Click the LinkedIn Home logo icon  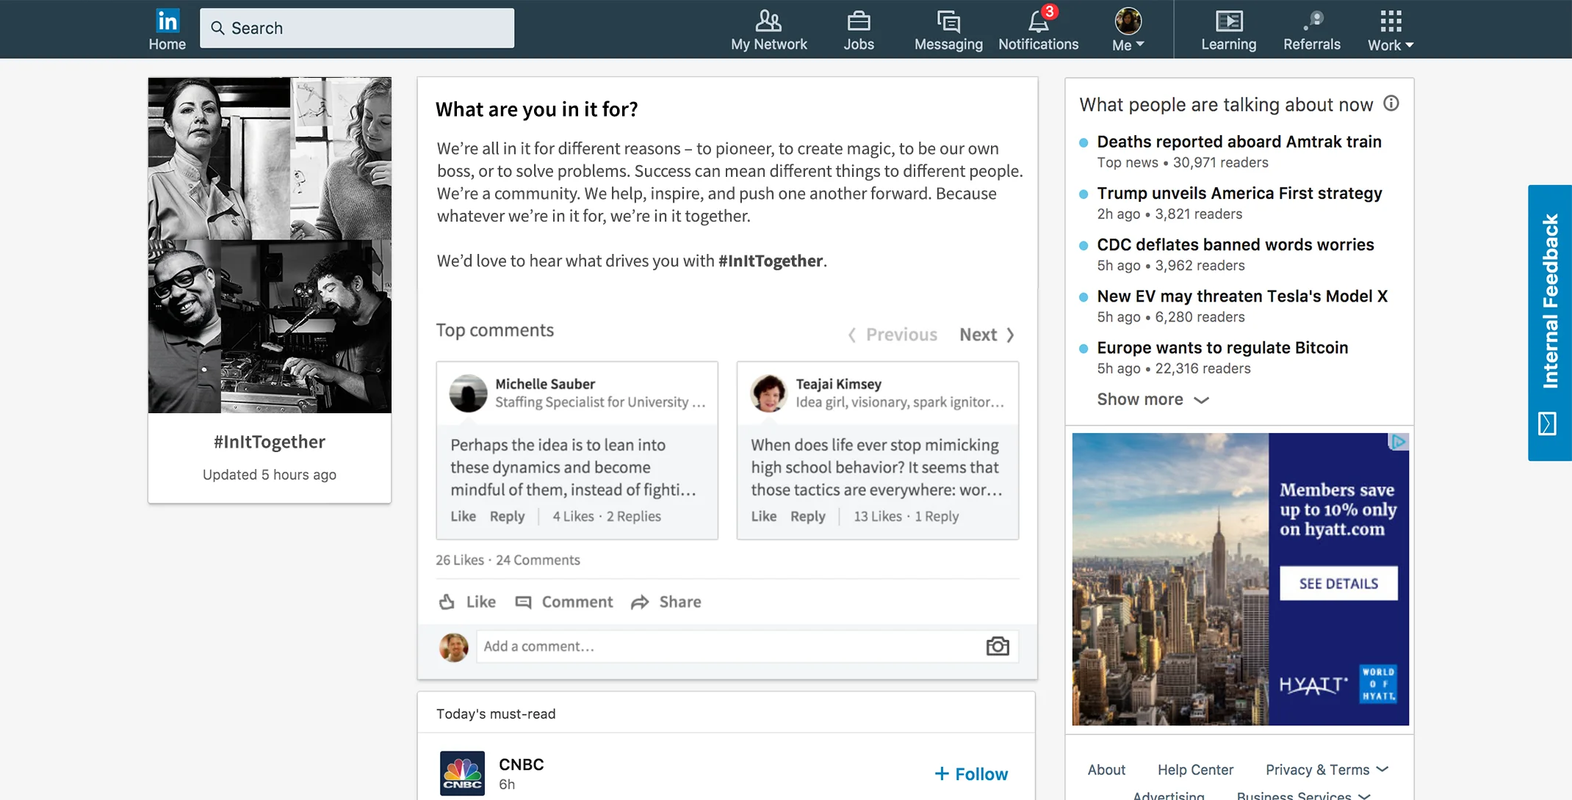(167, 21)
